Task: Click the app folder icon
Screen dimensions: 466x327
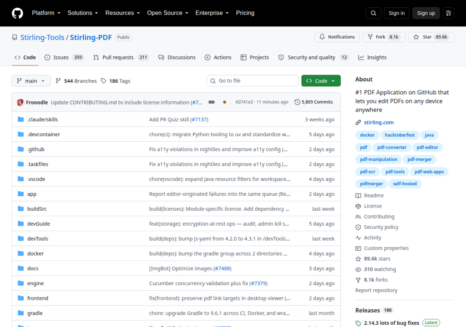Action: pos(20,194)
